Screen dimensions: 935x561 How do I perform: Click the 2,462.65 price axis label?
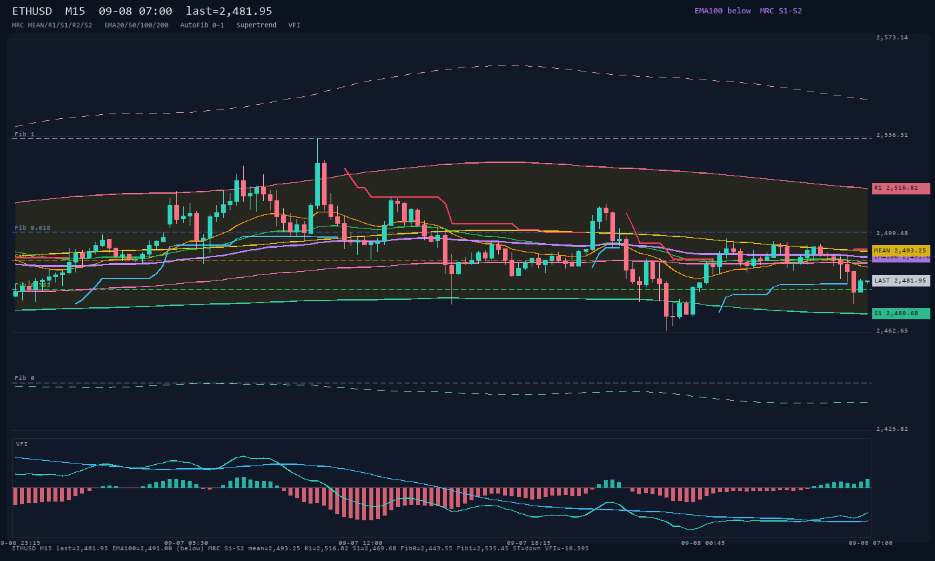click(x=892, y=331)
